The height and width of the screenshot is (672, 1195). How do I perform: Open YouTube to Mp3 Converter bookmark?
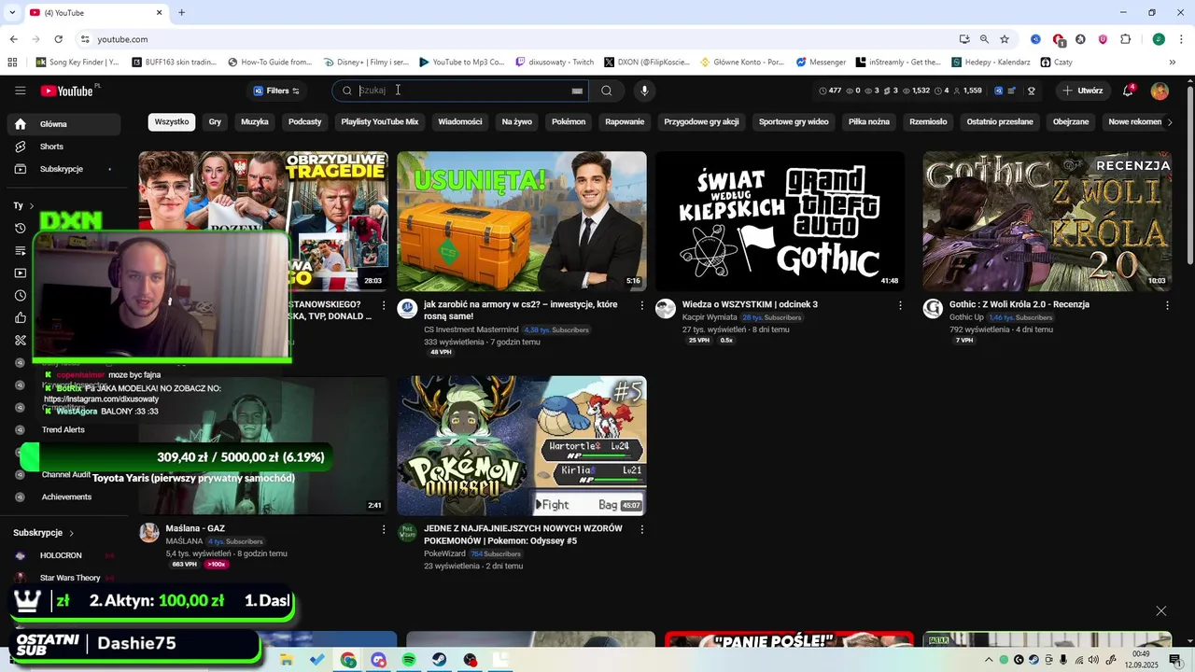461,63
